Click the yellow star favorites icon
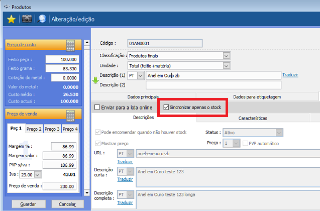 click(x=11, y=19)
